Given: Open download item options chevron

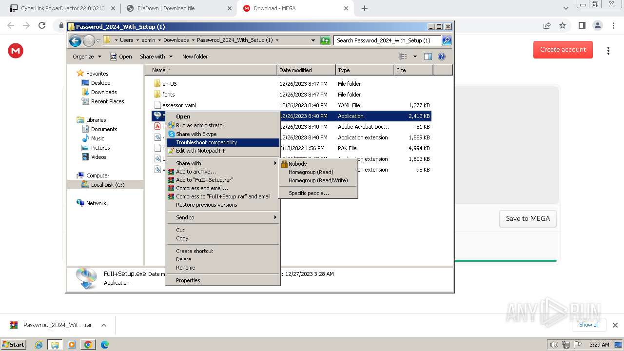Looking at the screenshot, I should pos(104,325).
